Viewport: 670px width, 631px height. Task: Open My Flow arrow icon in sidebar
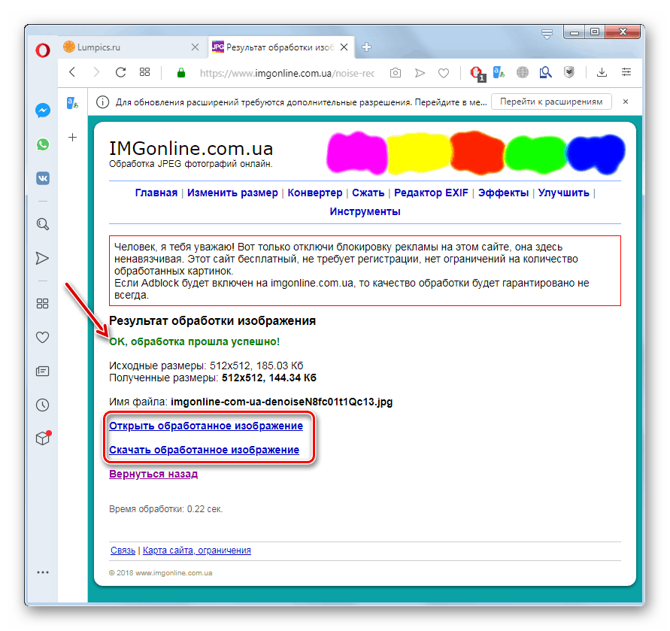click(42, 258)
